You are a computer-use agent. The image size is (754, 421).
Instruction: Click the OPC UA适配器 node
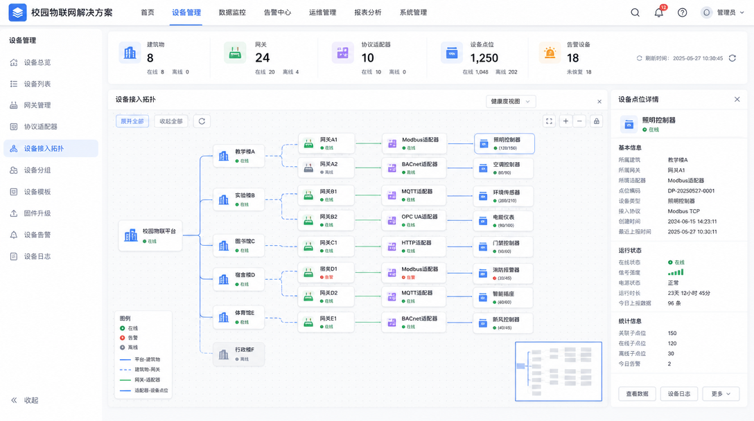click(414, 220)
